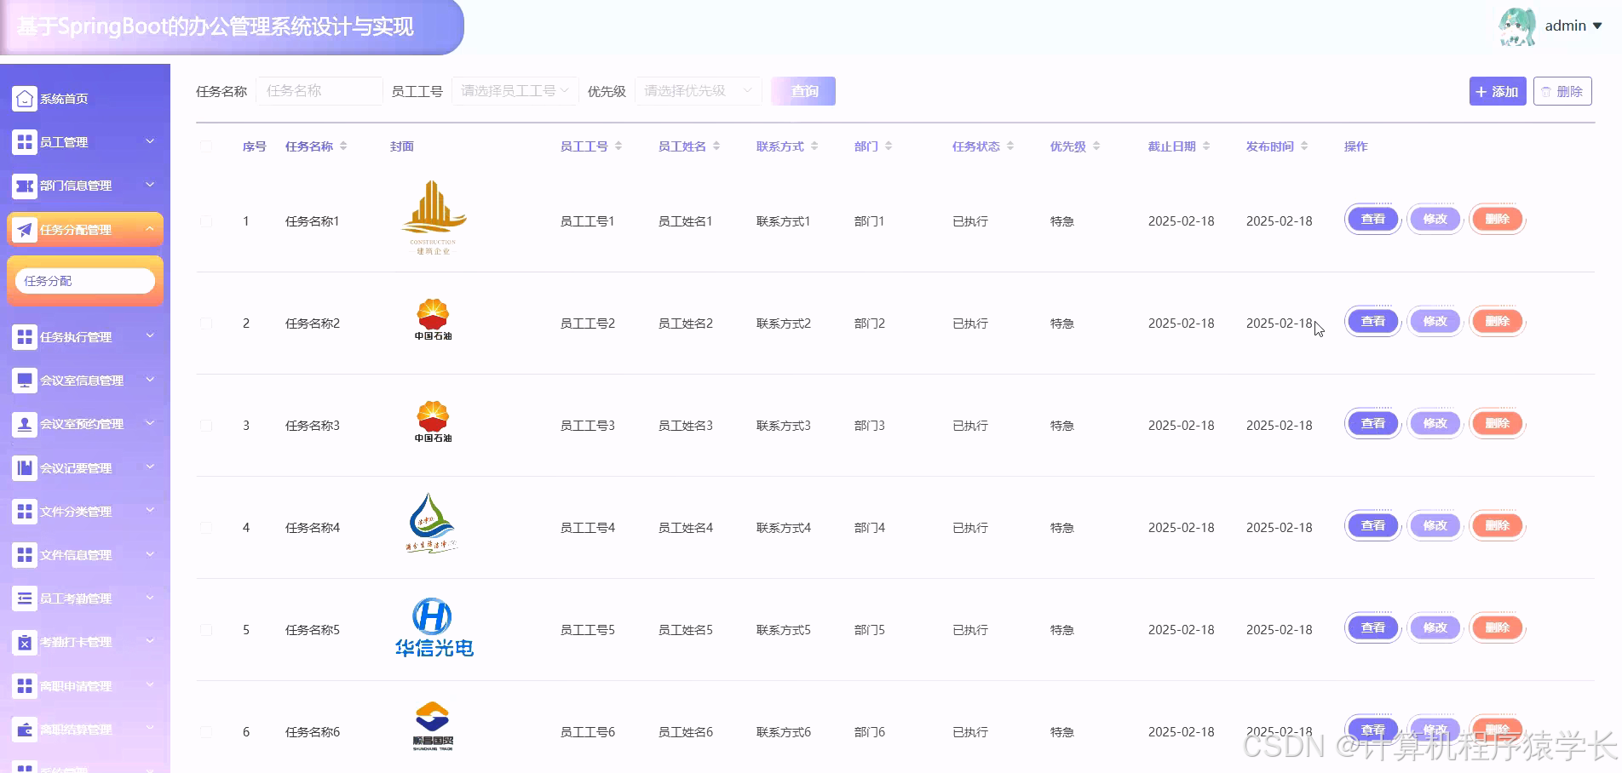
Task: Check the checkbox for 任务名称5 row
Action: pyautogui.click(x=206, y=629)
